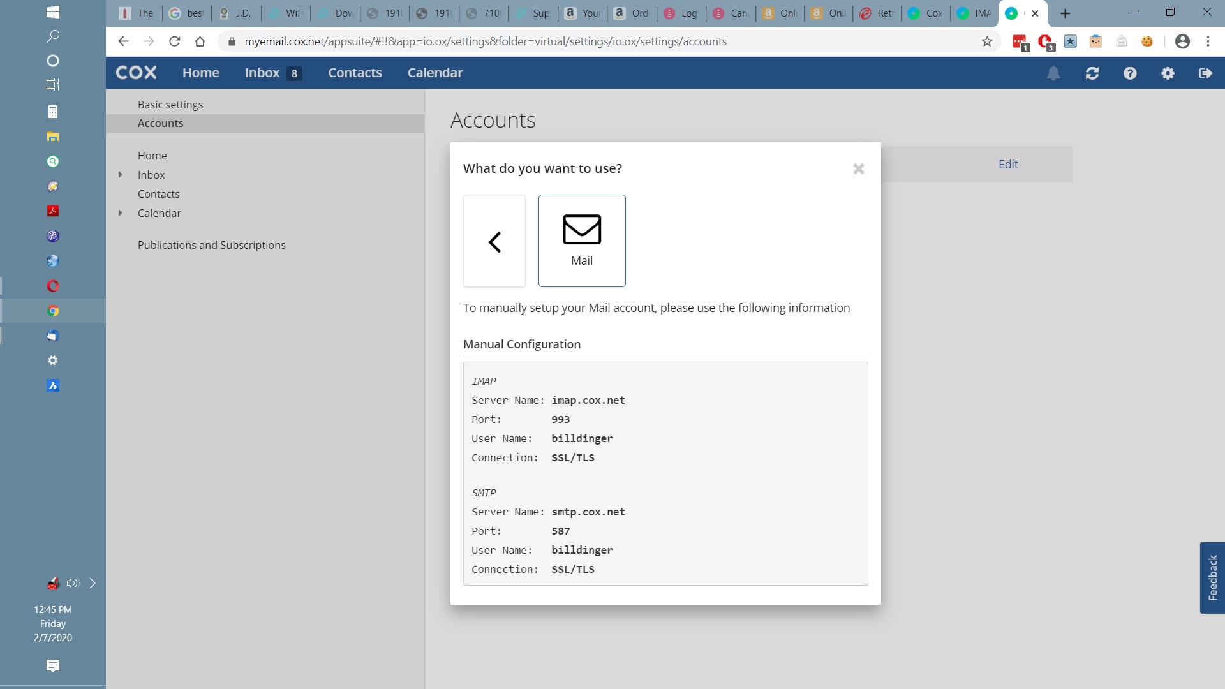Select Accounts in settings sidebar

click(265, 124)
